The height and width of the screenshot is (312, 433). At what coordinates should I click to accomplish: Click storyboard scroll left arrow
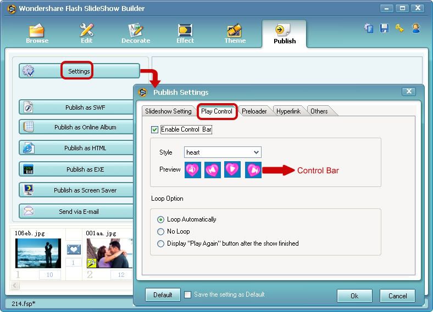coord(15,285)
